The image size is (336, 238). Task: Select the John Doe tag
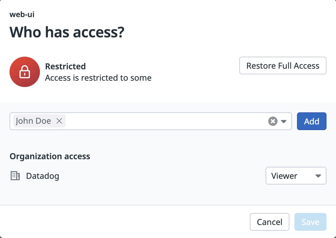(x=33, y=121)
